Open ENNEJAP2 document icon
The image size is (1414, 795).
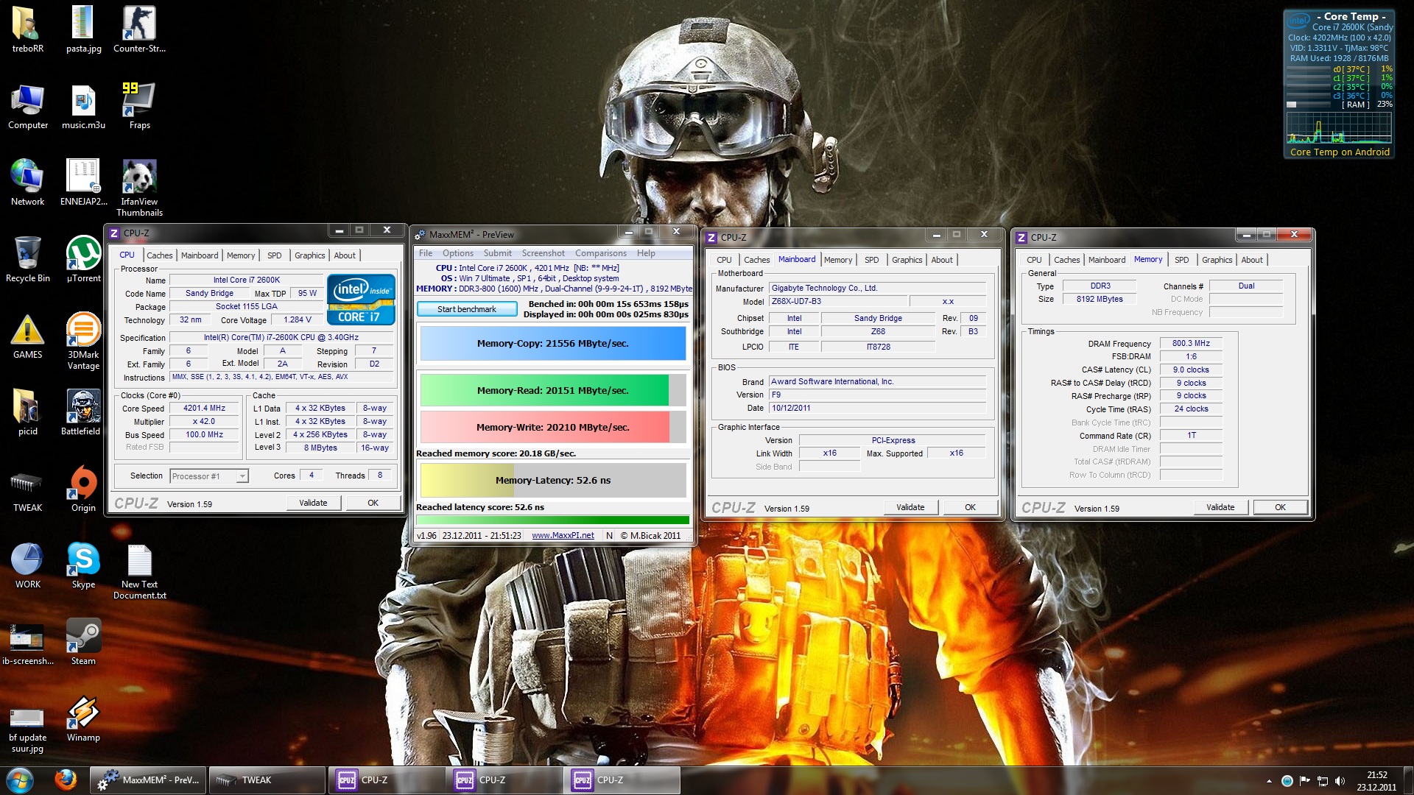click(x=83, y=183)
